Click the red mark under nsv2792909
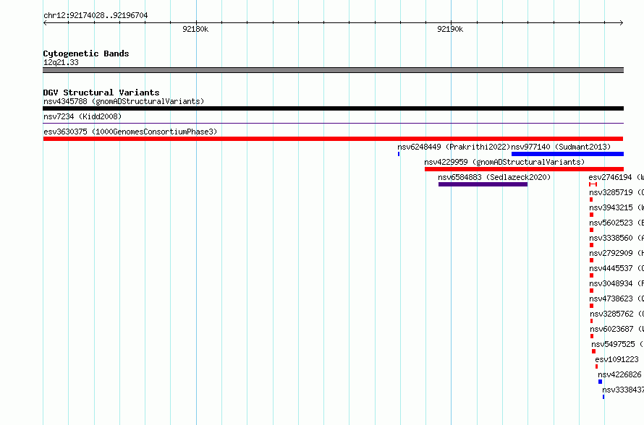The width and height of the screenshot is (644, 425). click(591, 260)
